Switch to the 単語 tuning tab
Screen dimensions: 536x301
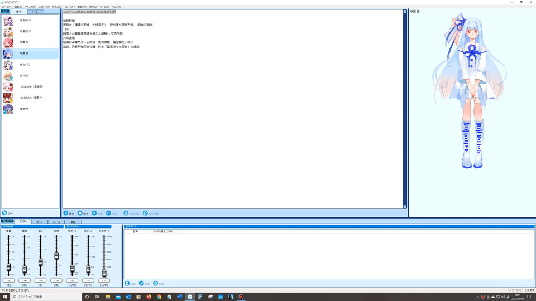[x=73, y=222]
